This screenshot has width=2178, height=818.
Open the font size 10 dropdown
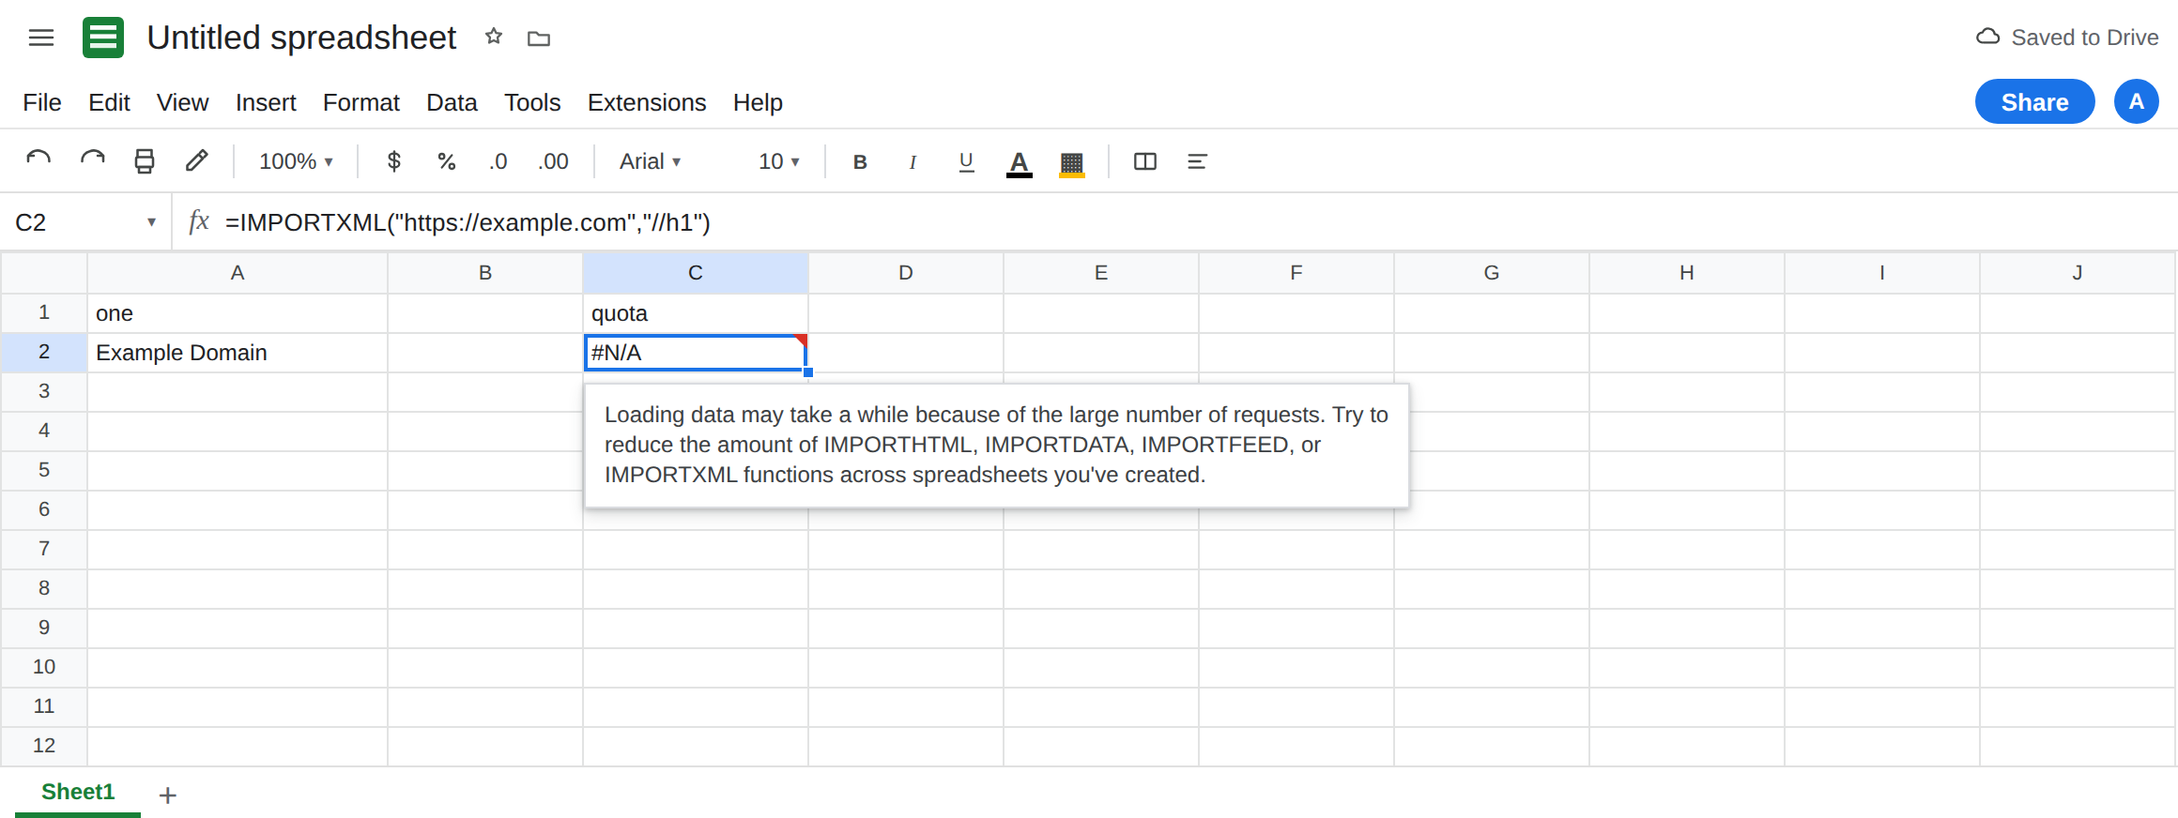coord(779,161)
